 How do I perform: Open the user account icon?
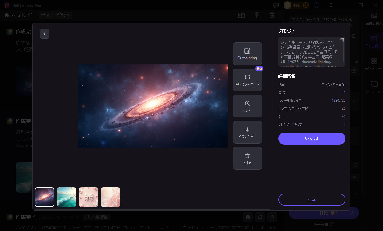click(316, 5)
